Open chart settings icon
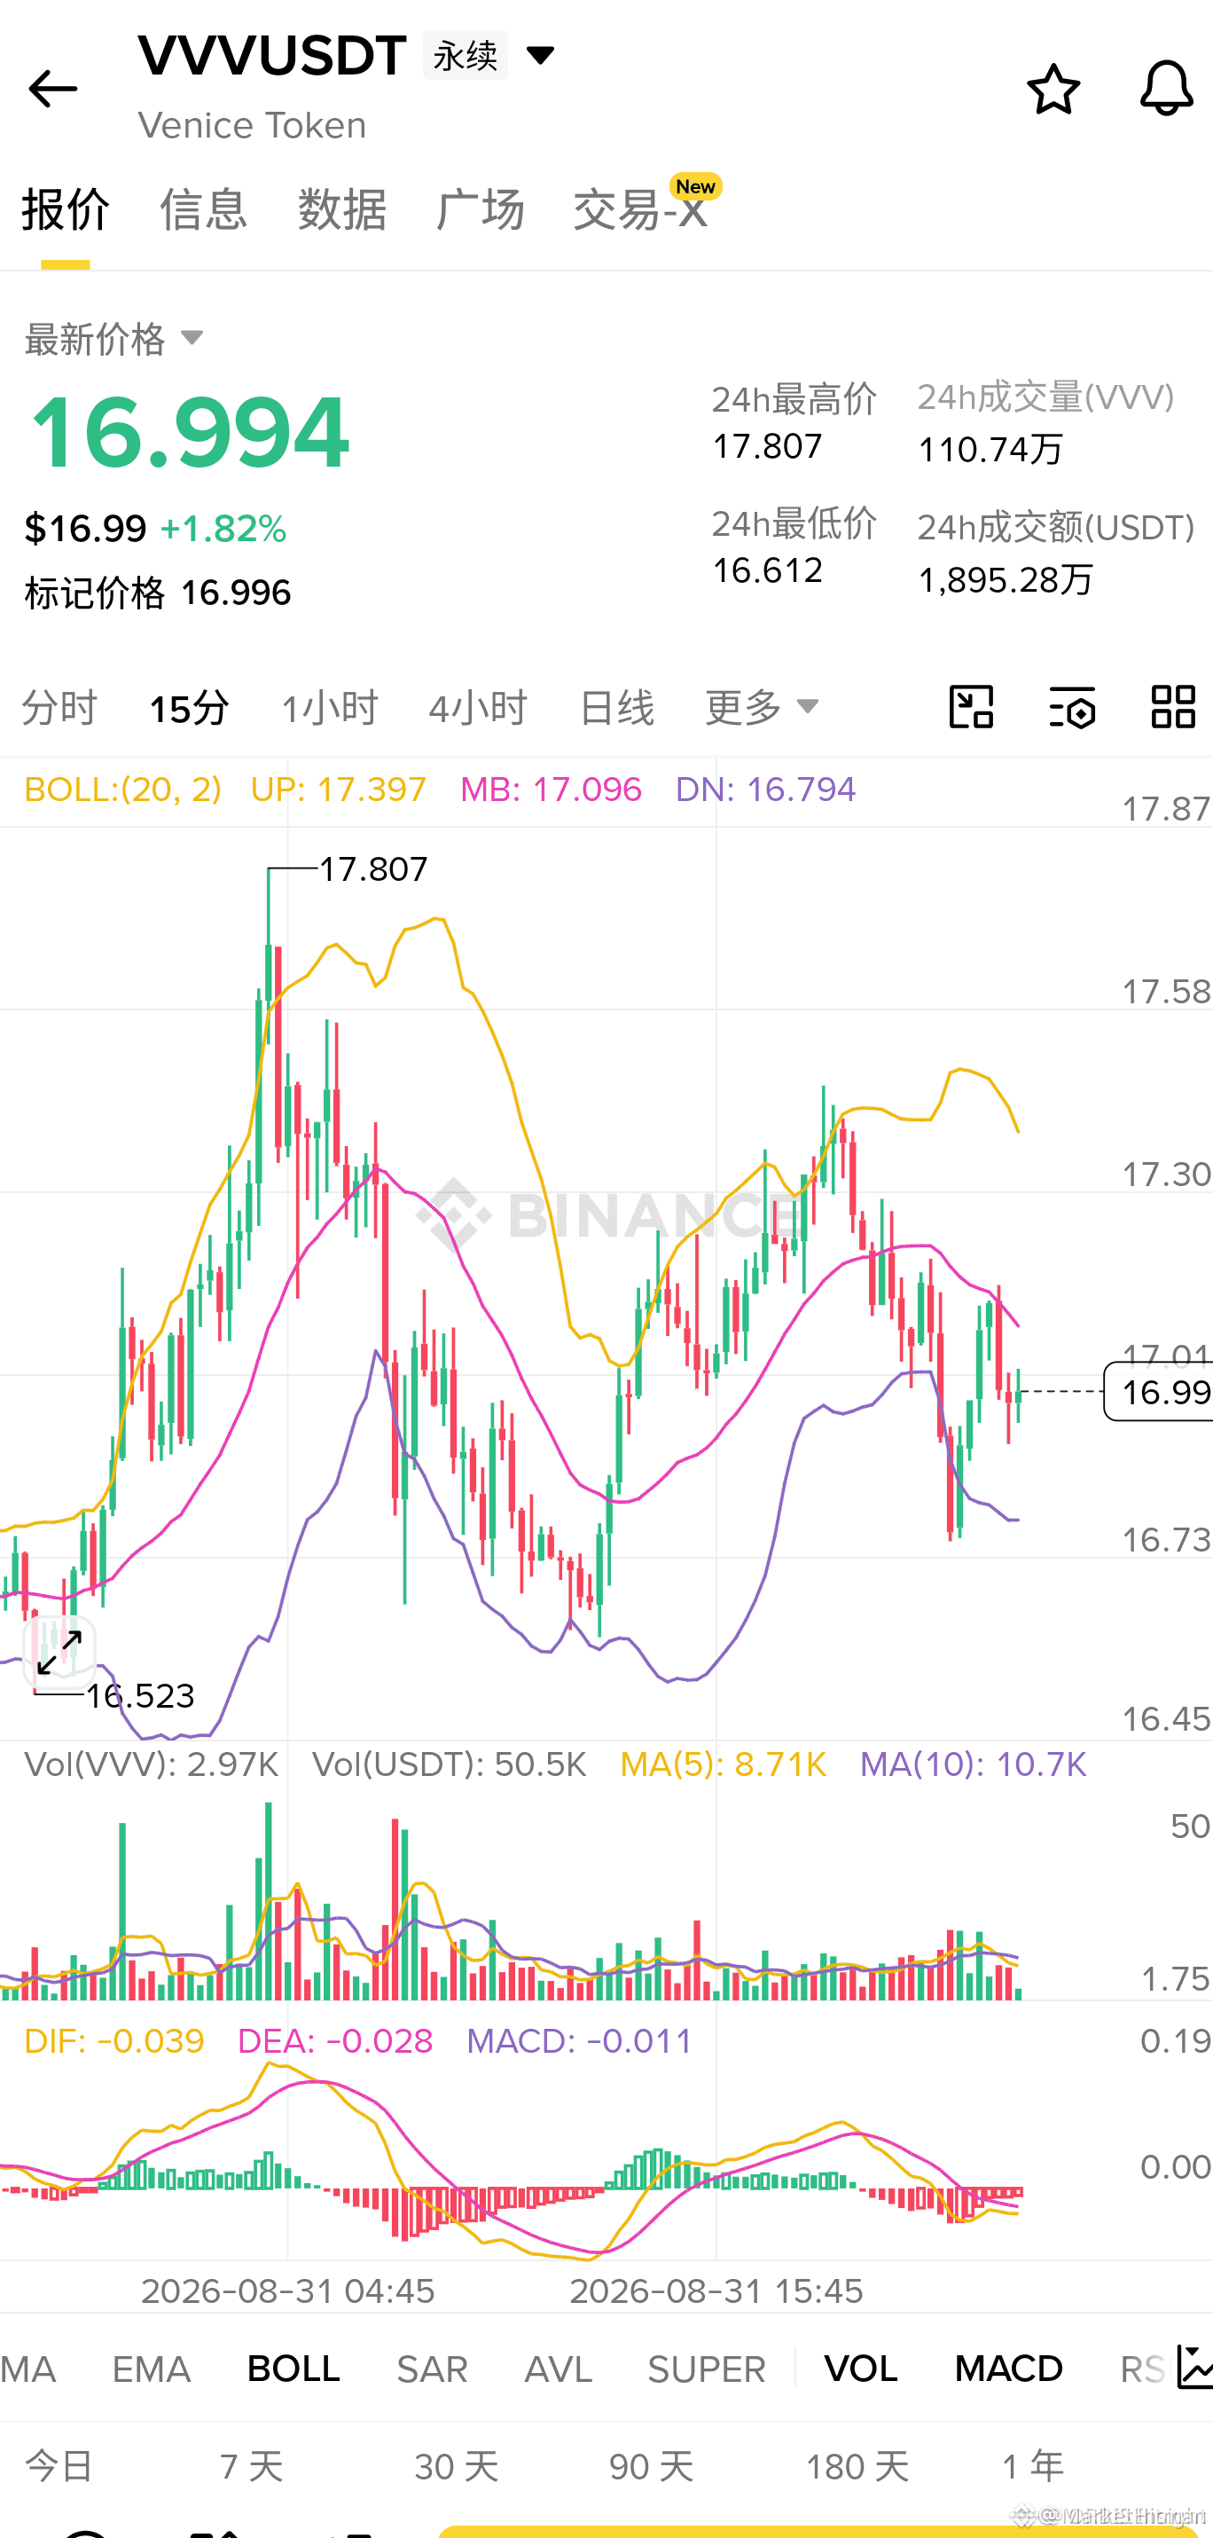The image size is (1213, 2538). click(x=1072, y=706)
